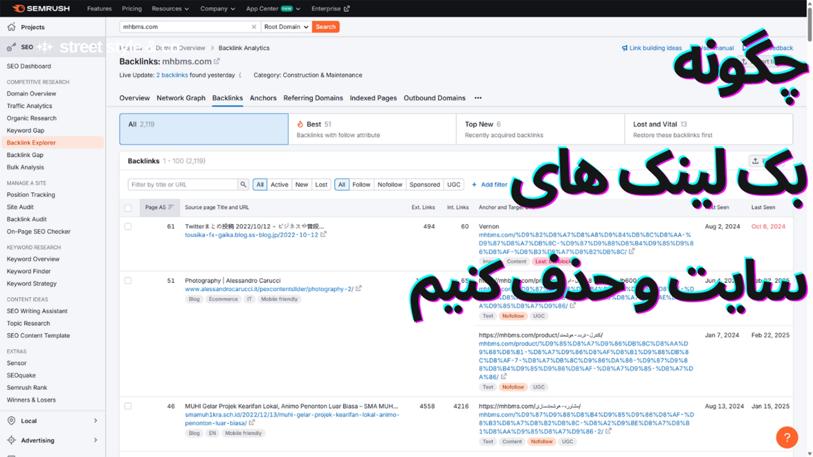Open external icon after Vernon target URL
Screen dimensions: 813x457
(x=632, y=251)
